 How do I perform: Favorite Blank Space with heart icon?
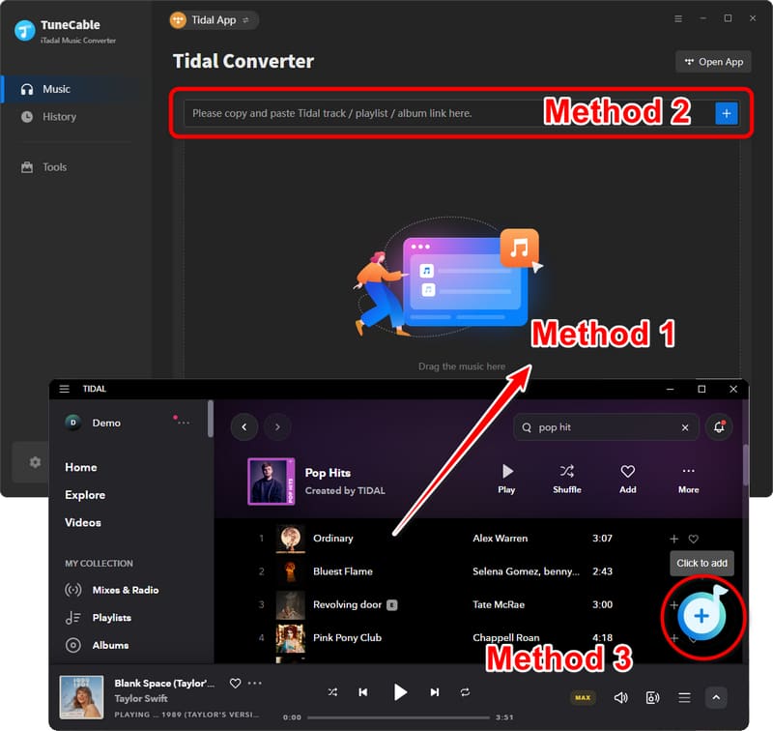tap(235, 684)
